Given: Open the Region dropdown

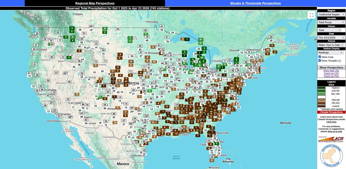Looking at the screenshot, I should [x=331, y=14].
